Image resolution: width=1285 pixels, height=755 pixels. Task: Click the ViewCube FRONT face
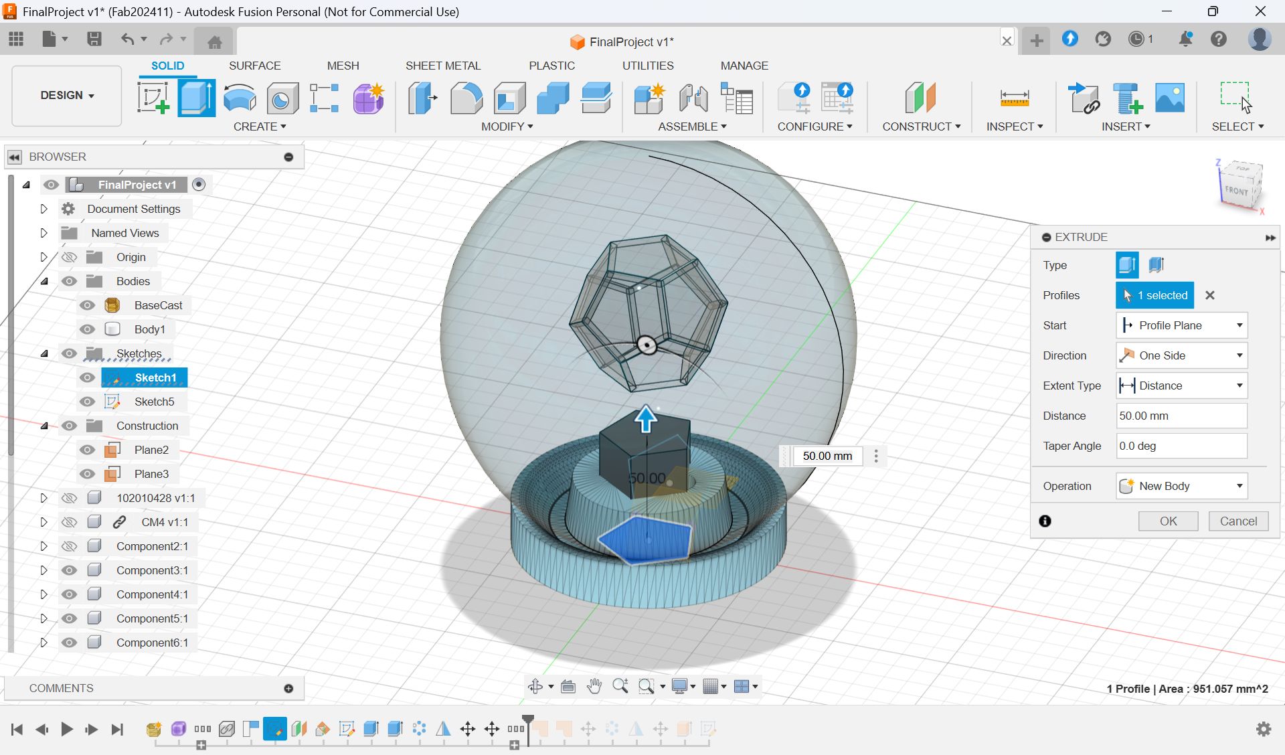(x=1236, y=190)
